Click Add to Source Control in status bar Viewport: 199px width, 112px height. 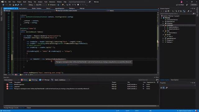(x=185, y=111)
